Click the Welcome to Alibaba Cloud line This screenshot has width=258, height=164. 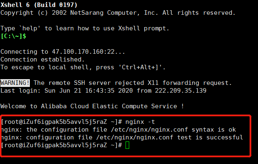[x=92, y=106]
